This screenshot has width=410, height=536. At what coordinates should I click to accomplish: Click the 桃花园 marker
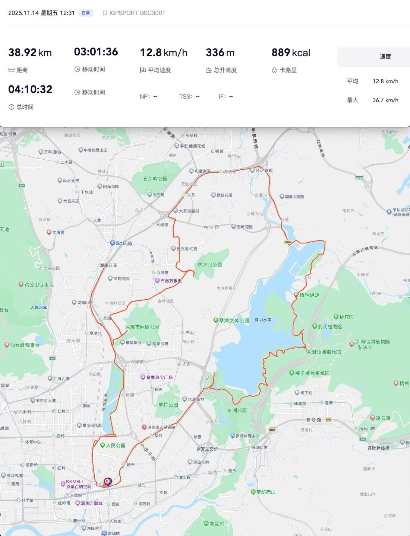[336, 317]
